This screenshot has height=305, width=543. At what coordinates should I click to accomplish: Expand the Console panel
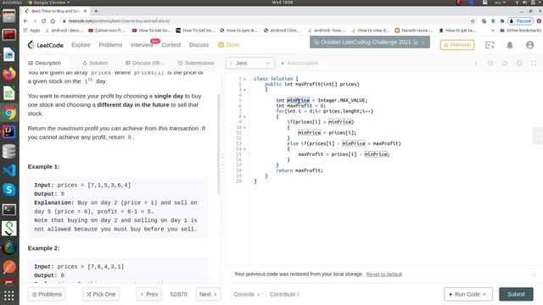point(247,294)
